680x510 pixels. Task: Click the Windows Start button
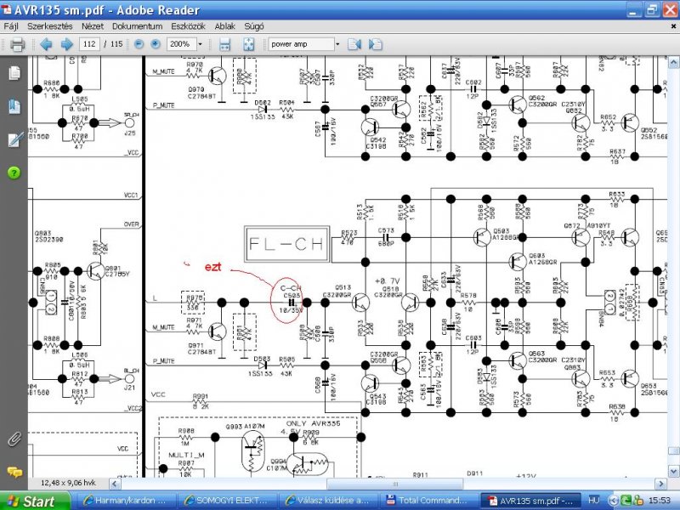(35, 501)
